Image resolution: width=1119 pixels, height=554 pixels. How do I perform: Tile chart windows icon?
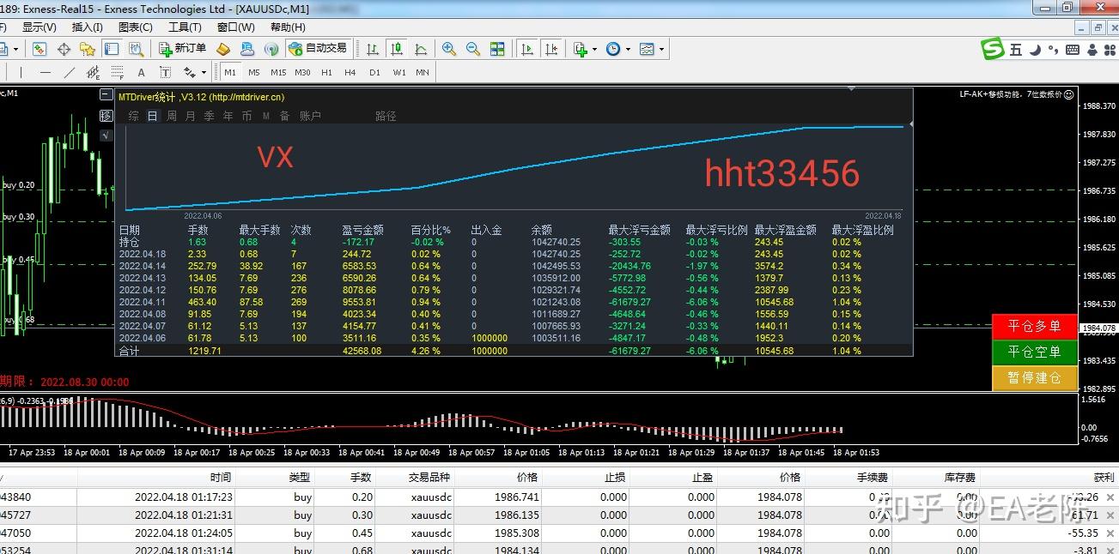point(497,49)
